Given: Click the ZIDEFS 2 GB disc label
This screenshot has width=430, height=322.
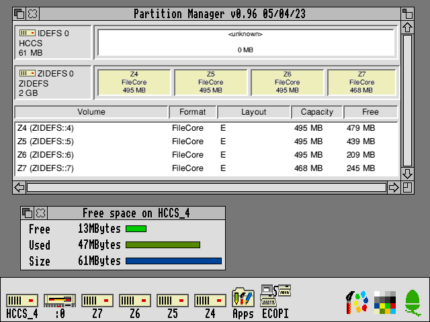Looking at the screenshot, I should (34, 88).
